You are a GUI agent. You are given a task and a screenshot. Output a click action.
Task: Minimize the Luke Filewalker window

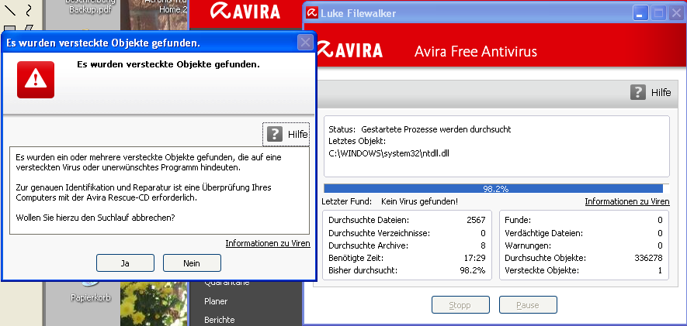pos(640,13)
